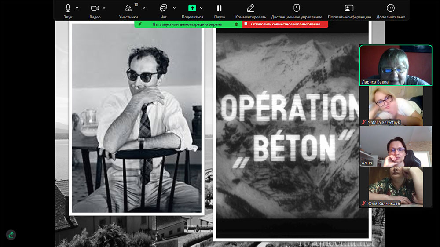Click muted mic icon beside Юлія Калмикова
The image size is (440, 247).
364,203
